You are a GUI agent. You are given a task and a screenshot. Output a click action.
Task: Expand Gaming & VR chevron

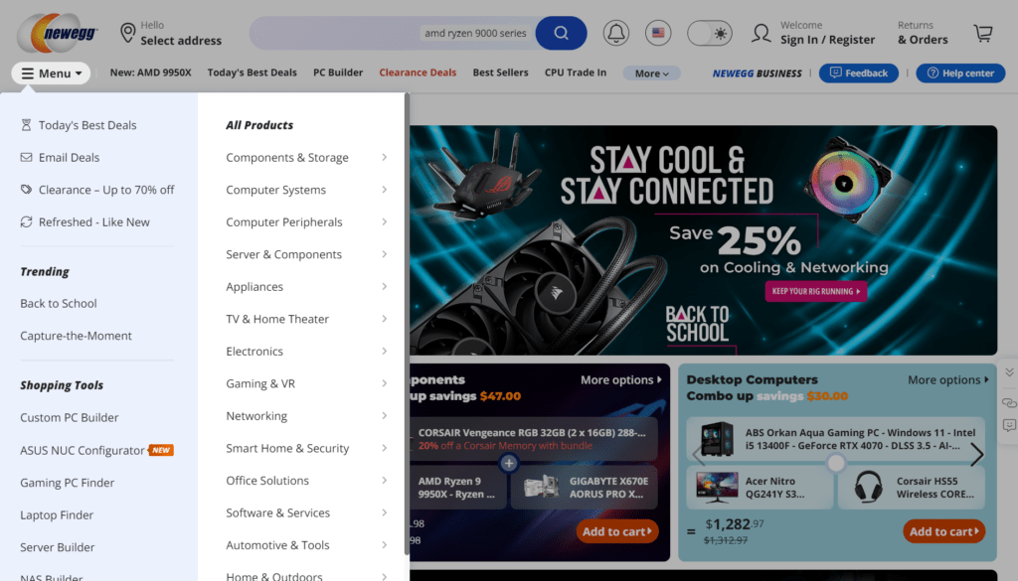point(385,383)
